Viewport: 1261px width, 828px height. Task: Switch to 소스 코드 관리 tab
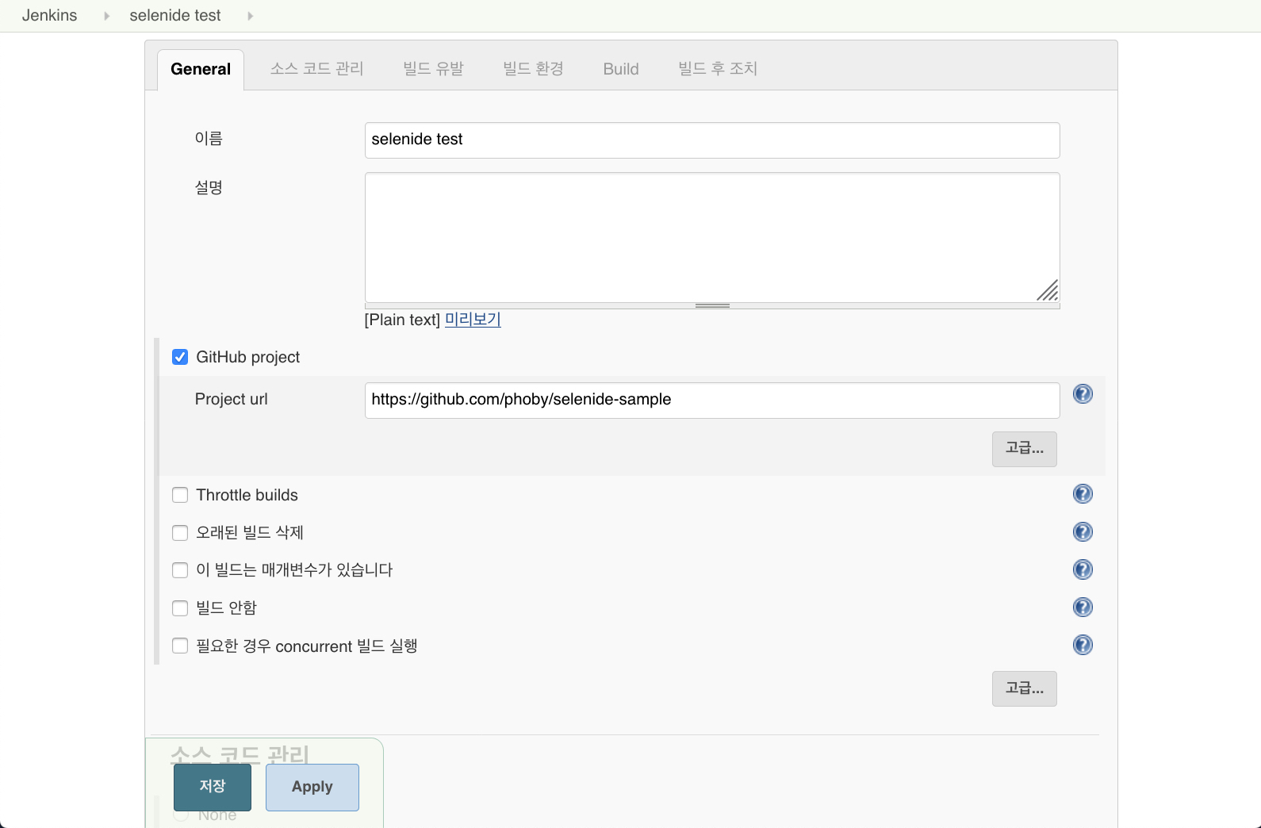pos(316,69)
